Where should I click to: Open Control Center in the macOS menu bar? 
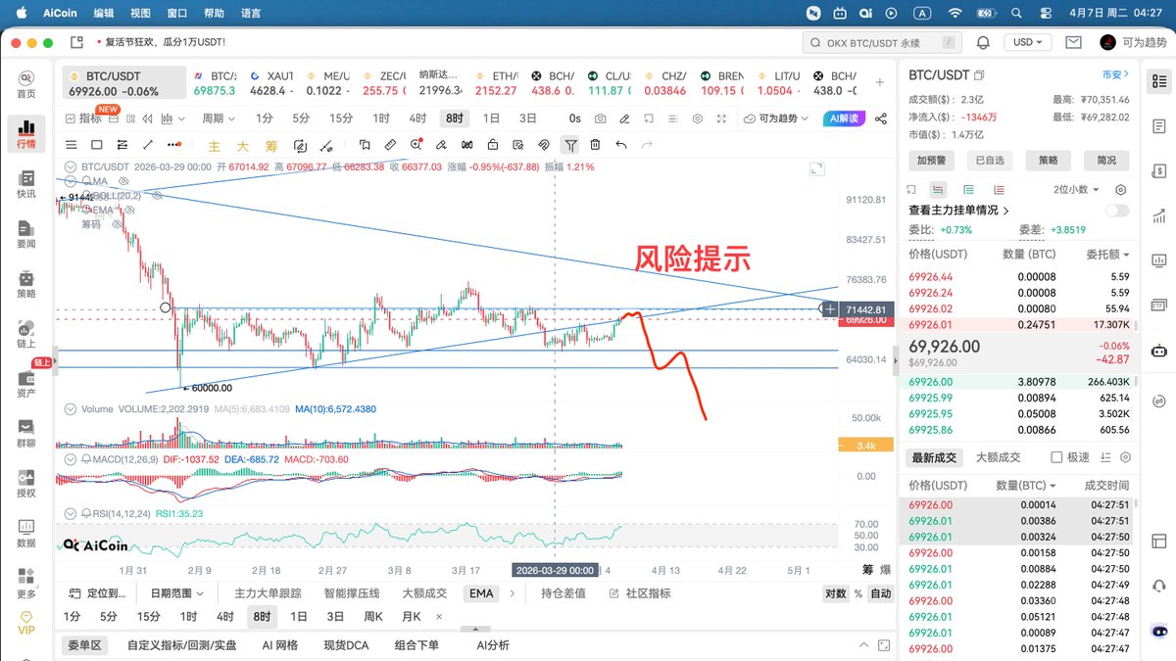[1045, 14]
